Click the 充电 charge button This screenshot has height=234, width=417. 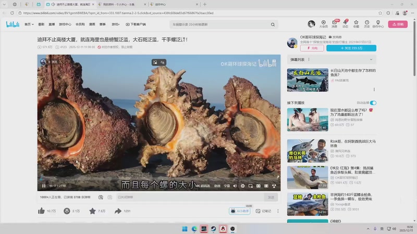coord(312,48)
